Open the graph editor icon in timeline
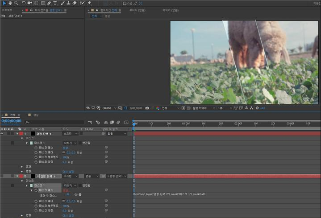Image resolution: width=321 pixels, height=218 pixels. [126, 122]
